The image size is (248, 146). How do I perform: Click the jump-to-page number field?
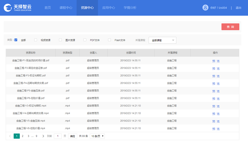(x=58, y=136)
